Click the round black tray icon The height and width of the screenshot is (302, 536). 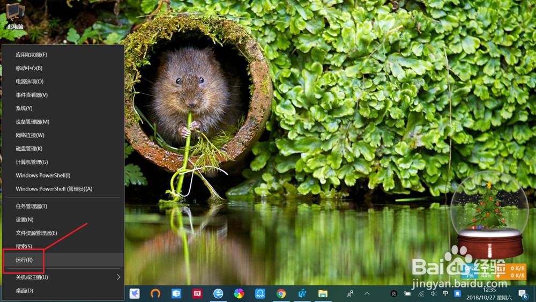(394, 293)
